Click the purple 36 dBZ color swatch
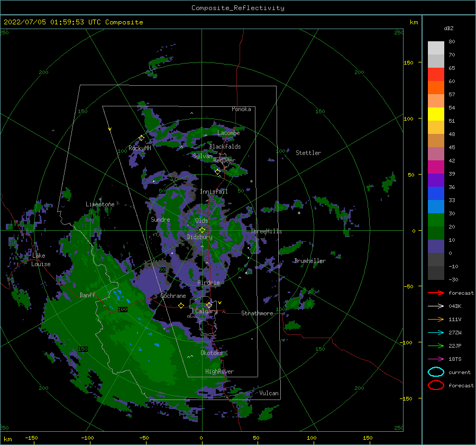The width and height of the screenshot is (476, 445). point(436,180)
